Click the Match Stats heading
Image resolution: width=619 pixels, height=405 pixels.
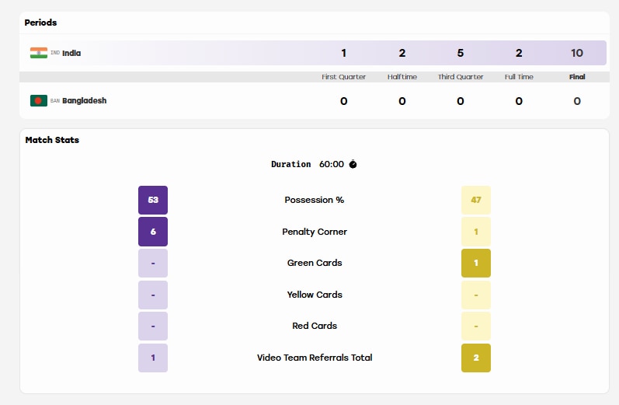pyautogui.click(x=52, y=140)
